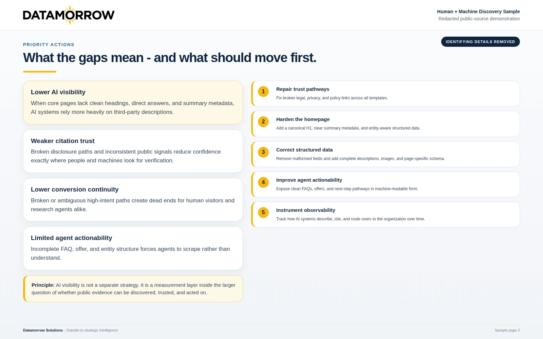Click Remove malformed fields description
543x339 pixels.
click(x=360, y=159)
